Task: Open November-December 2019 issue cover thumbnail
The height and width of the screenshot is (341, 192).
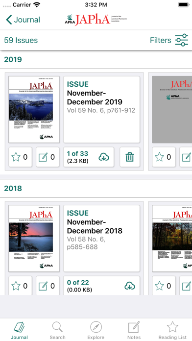Action: 34,109
